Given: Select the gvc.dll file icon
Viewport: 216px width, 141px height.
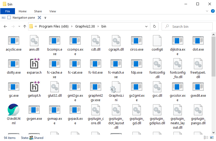Looking at the screenshot, I should click(157, 87).
